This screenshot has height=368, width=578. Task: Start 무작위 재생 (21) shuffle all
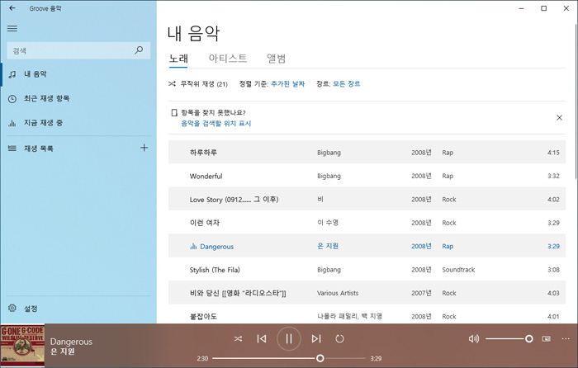click(198, 84)
